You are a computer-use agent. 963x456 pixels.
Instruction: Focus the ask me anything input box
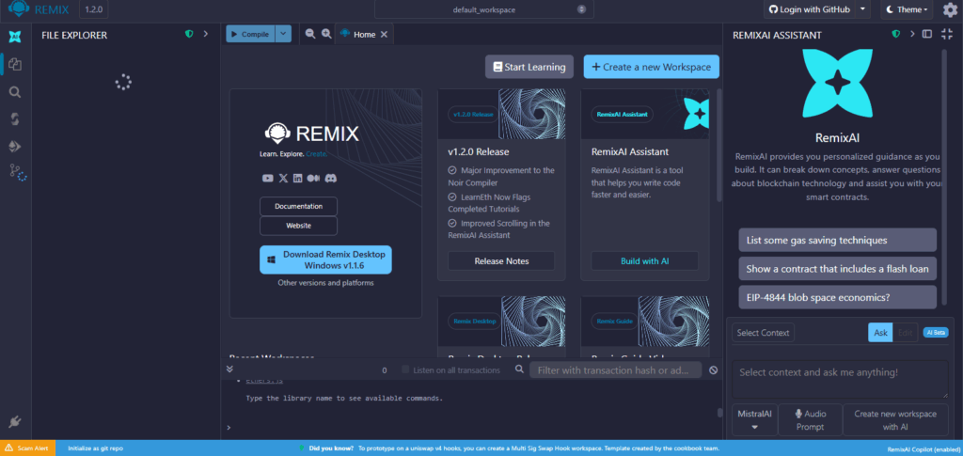click(x=840, y=379)
